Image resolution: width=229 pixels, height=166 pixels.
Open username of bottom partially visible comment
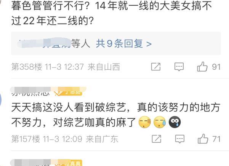click(30, 163)
